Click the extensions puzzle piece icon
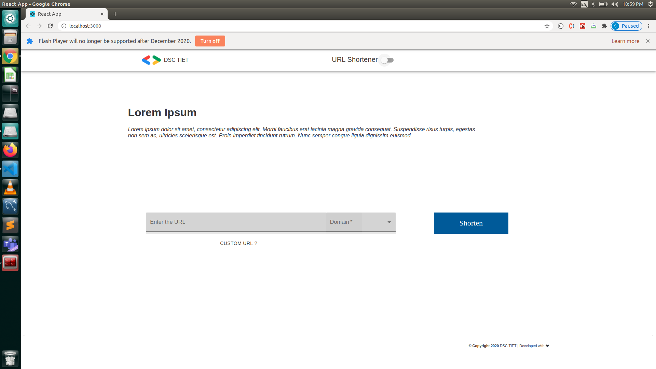 pyautogui.click(x=604, y=26)
